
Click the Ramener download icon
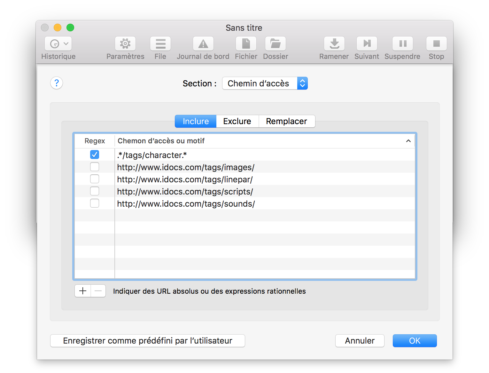pos(334,44)
